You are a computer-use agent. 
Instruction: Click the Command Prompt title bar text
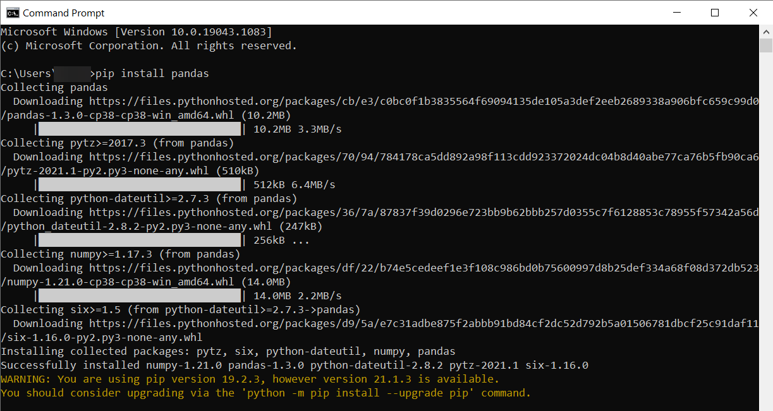pos(63,12)
